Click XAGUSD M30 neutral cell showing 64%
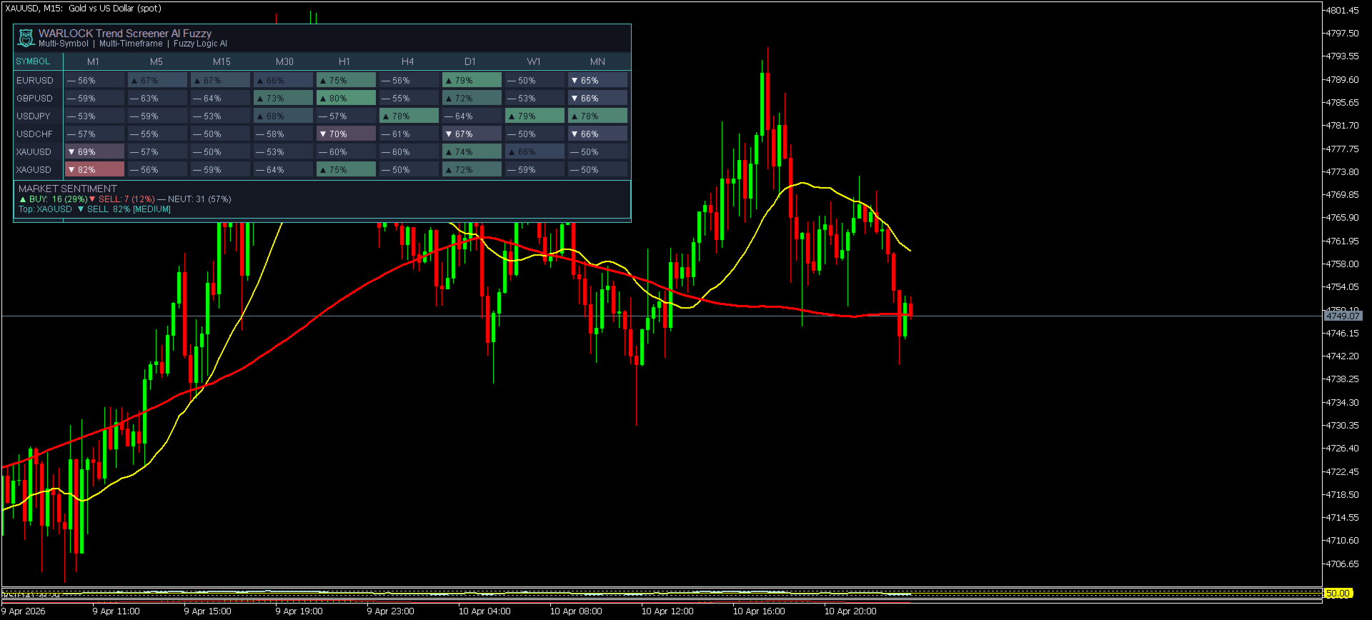Image resolution: width=1372 pixels, height=620 pixels. point(283,169)
